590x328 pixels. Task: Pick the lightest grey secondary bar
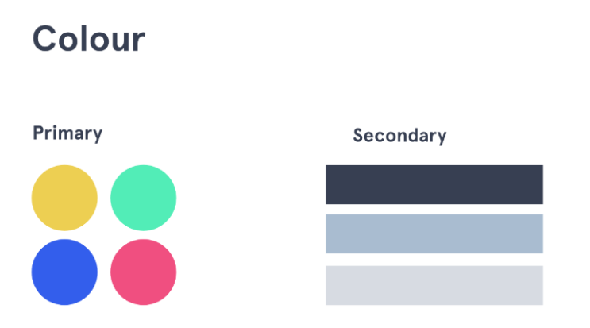[x=434, y=285]
